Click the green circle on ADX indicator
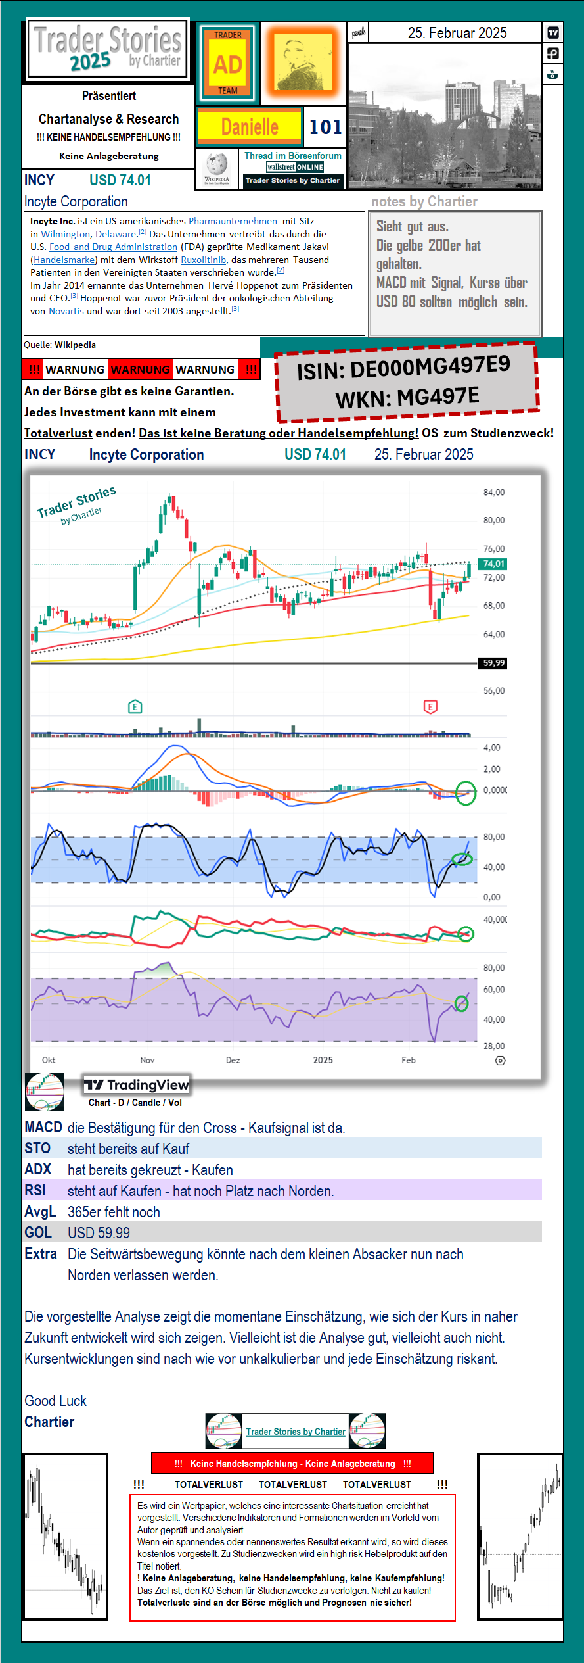The height and width of the screenshot is (1663, 584). (x=466, y=934)
